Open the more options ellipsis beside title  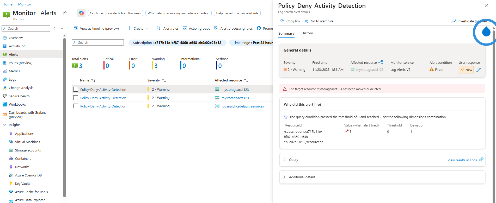click(x=73, y=13)
